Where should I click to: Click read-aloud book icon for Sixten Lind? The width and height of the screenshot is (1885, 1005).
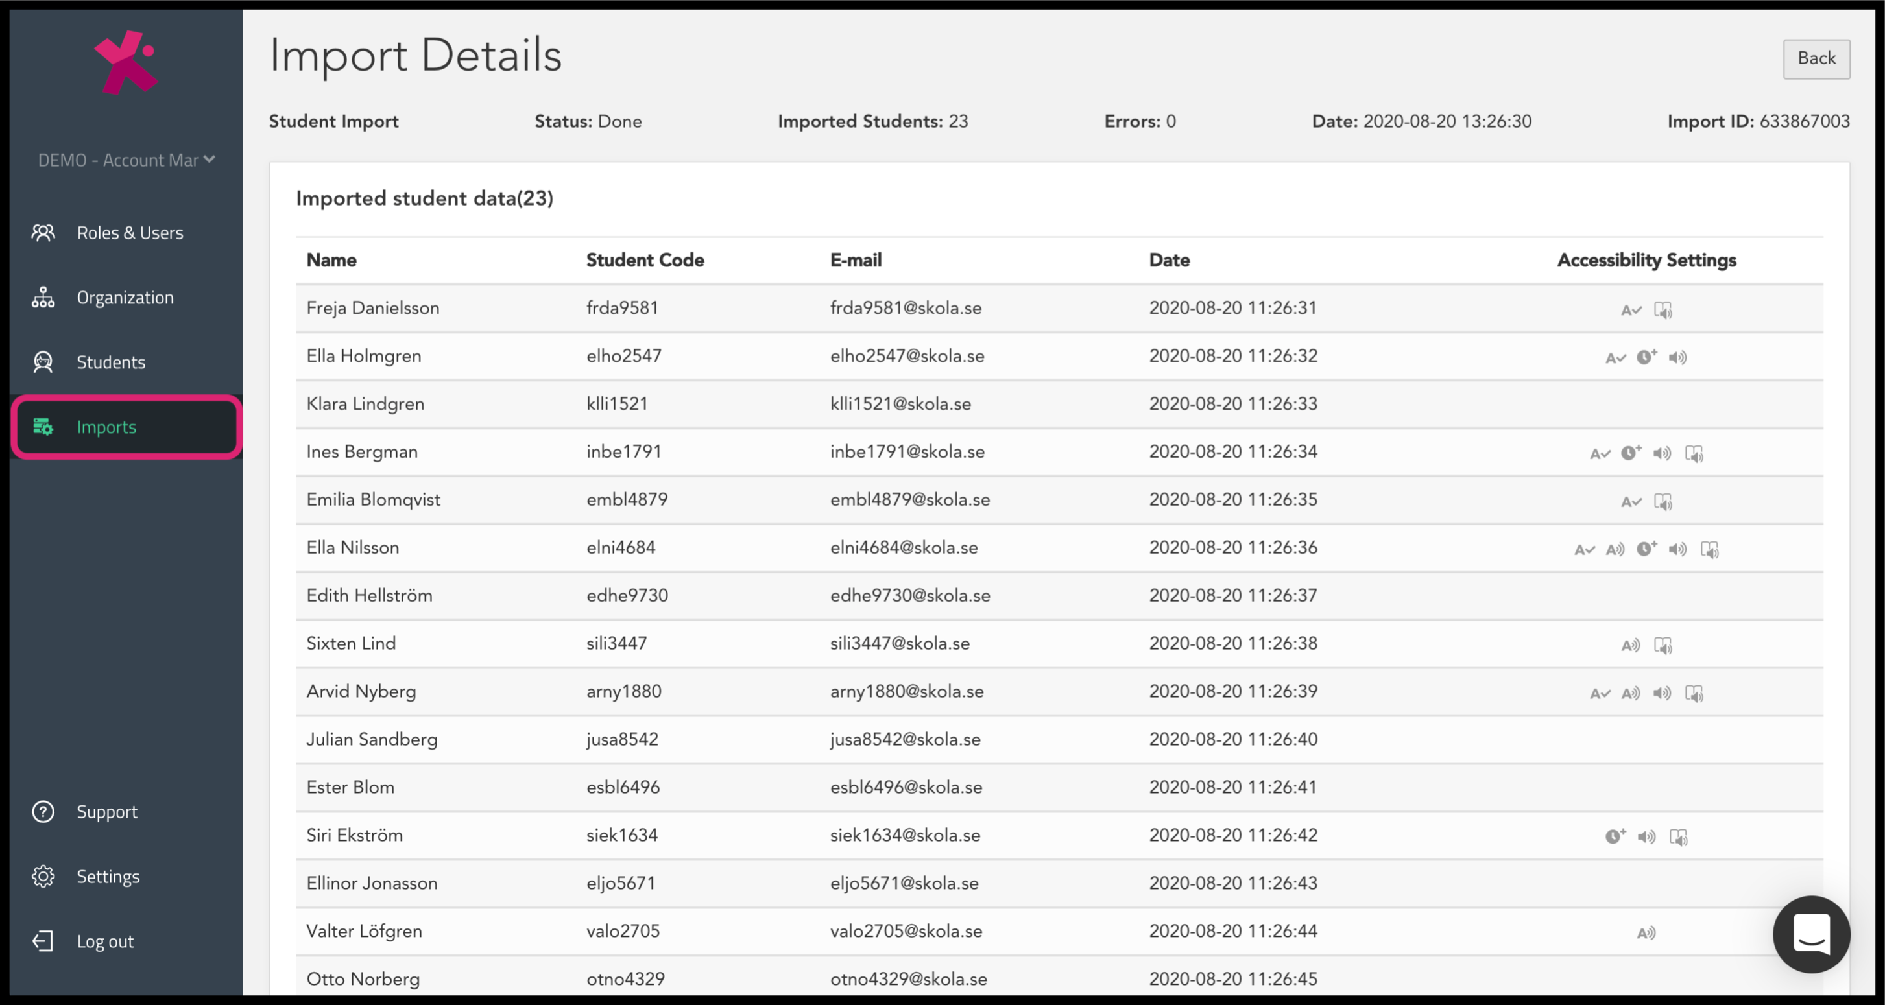[x=1663, y=645]
